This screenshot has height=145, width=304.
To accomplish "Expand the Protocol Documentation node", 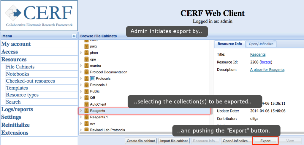I will tap(81, 72).
